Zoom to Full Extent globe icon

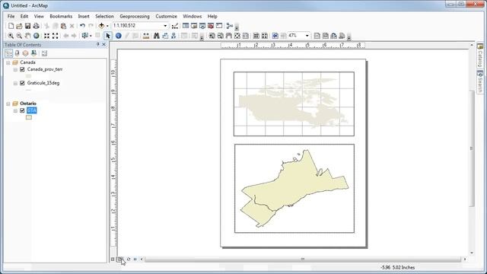point(36,36)
